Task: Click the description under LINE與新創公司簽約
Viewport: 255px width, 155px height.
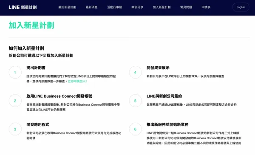Action: (191, 104)
